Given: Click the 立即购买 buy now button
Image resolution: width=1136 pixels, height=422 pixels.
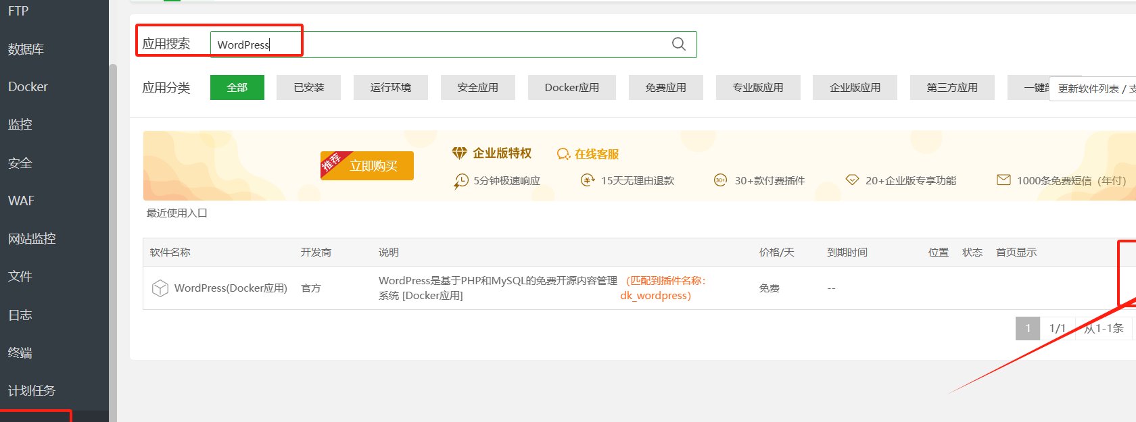Looking at the screenshot, I should tap(367, 165).
